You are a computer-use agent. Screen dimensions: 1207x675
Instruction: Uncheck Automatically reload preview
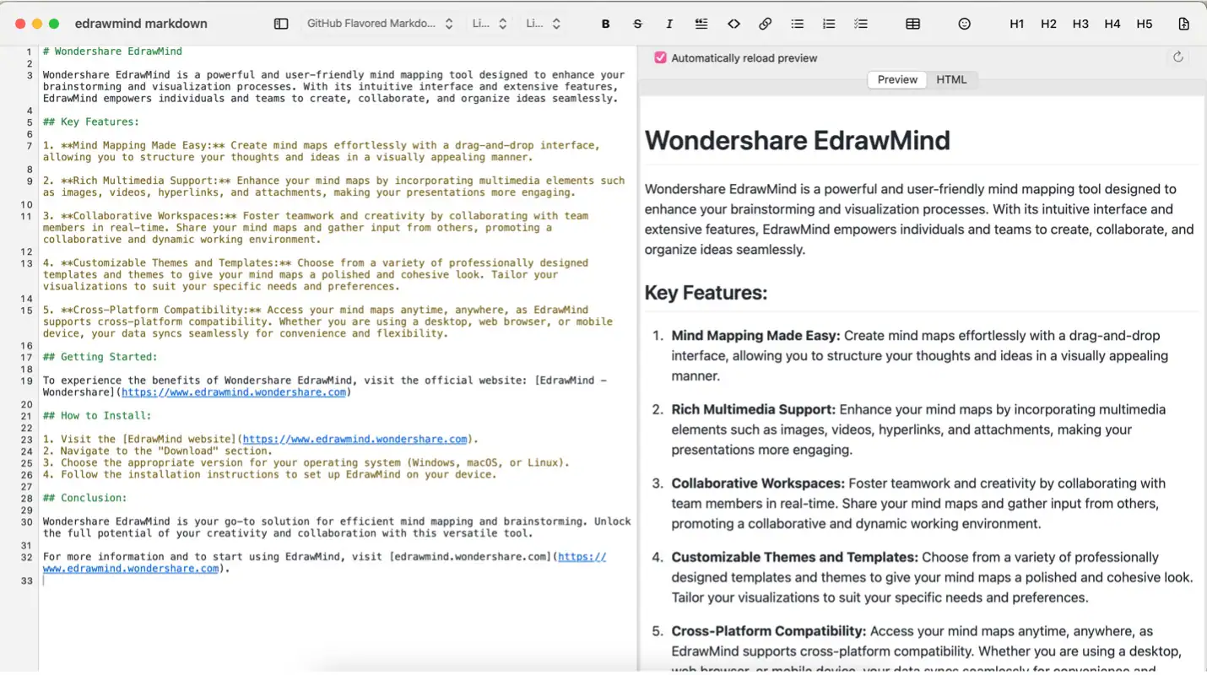(661, 57)
